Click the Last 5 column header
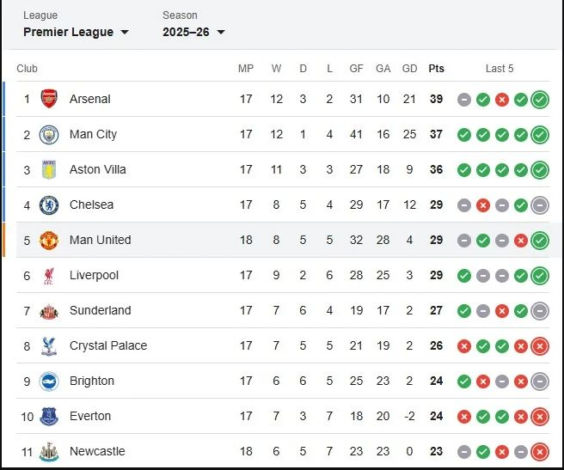The image size is (564, 470). pyautogui.click(x=500, y=69)
